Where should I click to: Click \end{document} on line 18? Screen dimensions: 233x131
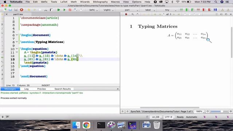[x=34, y=76]
